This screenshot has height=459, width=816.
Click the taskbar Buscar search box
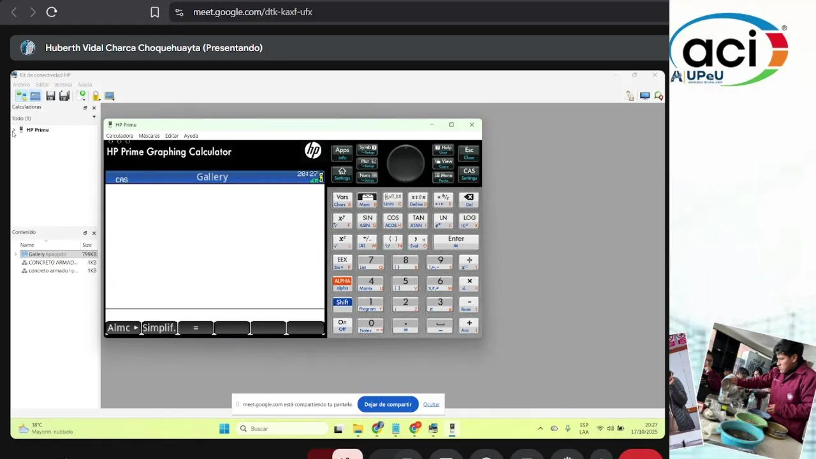coord(282,428)
